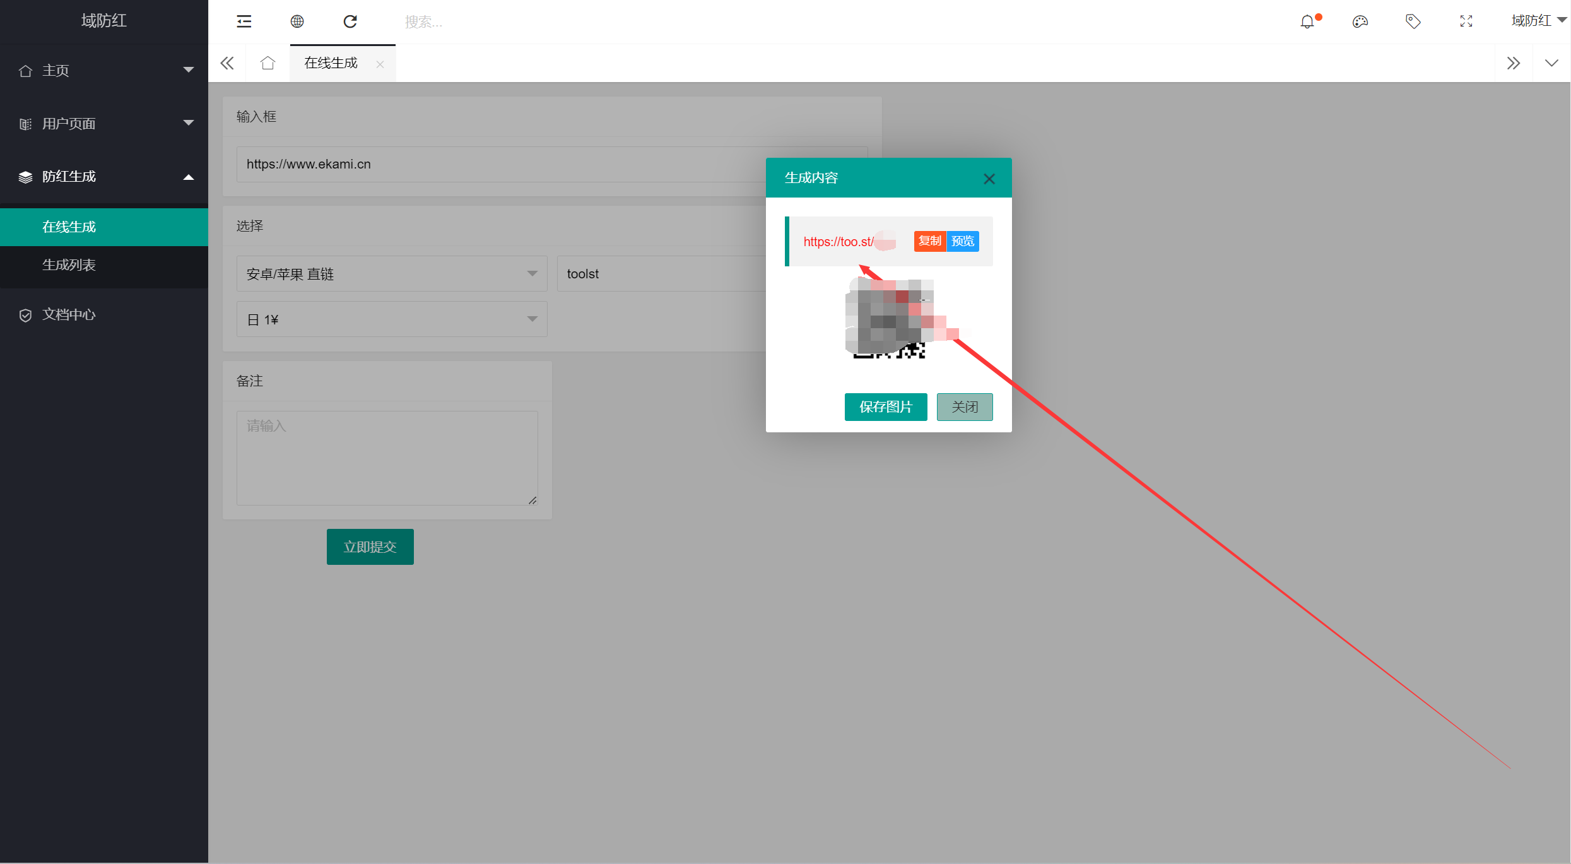Click the tag icon in header

tap(1413, 21)
